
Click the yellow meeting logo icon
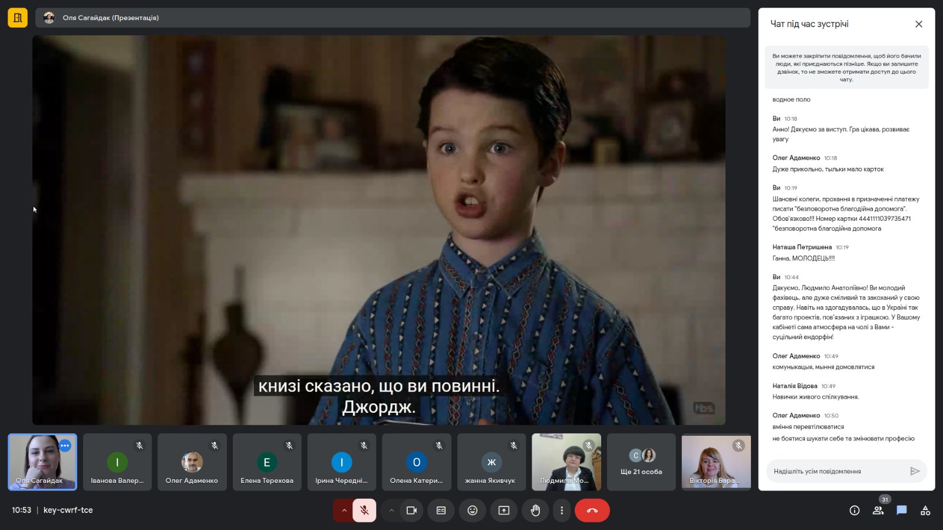(x=18, y=18)
